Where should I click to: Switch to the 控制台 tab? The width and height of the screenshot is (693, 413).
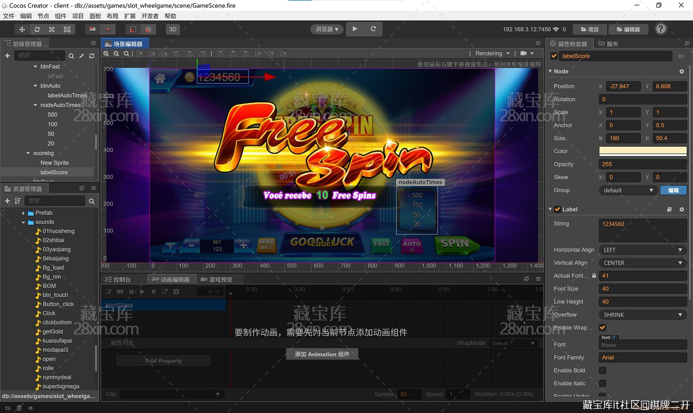118,279
